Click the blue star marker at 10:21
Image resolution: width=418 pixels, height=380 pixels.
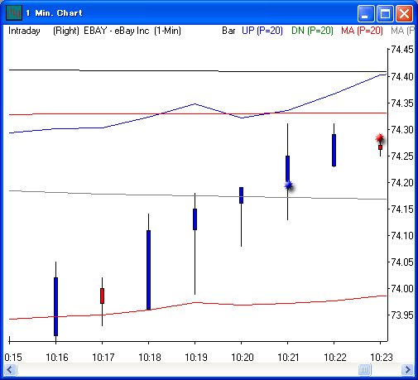pyautogui.click(x=288, y=185)
